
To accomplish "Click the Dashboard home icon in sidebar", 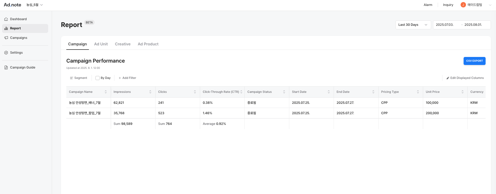I will click(x=6, y=19).
